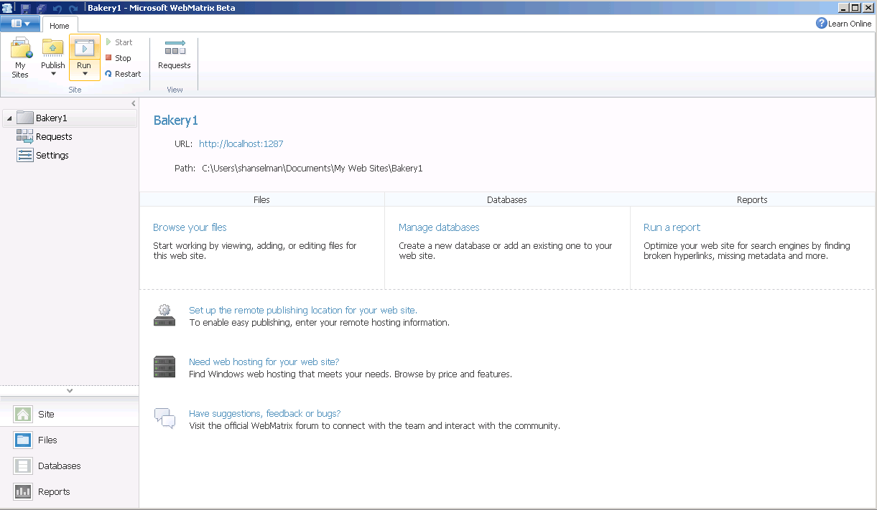Click the Undo arrow icon
This screenshot has height=510, width=877.
coord(57,8)
